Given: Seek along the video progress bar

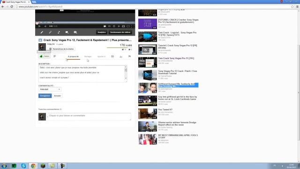Looking at the screenshot, I should [85, 23].
